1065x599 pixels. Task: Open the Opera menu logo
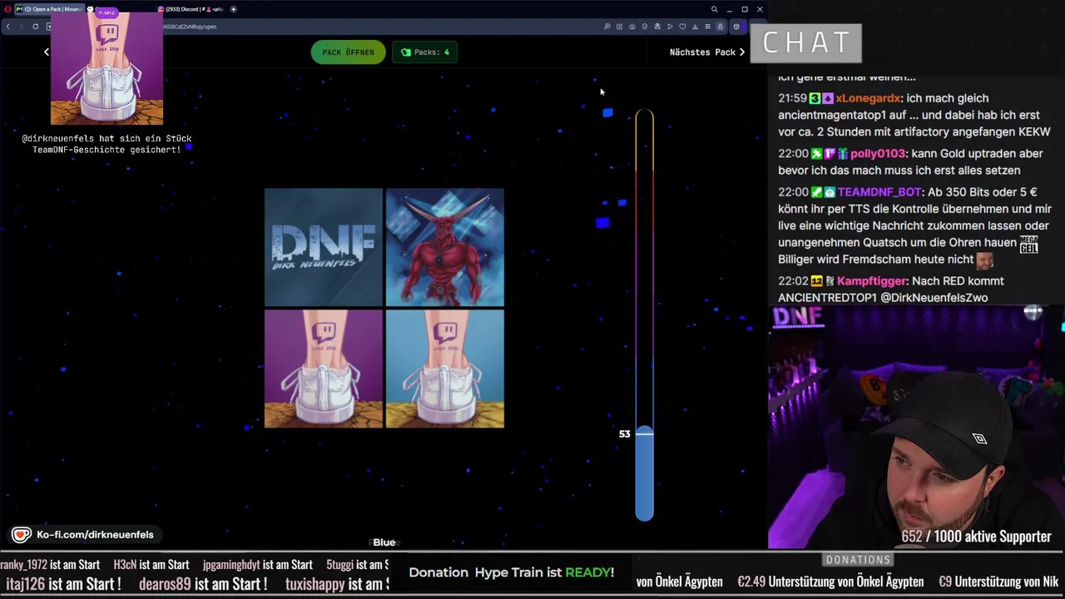[x=8, y=9]
